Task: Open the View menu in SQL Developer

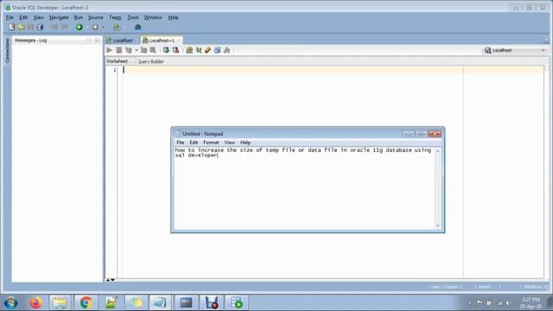Action: click(x=38, y=17)
